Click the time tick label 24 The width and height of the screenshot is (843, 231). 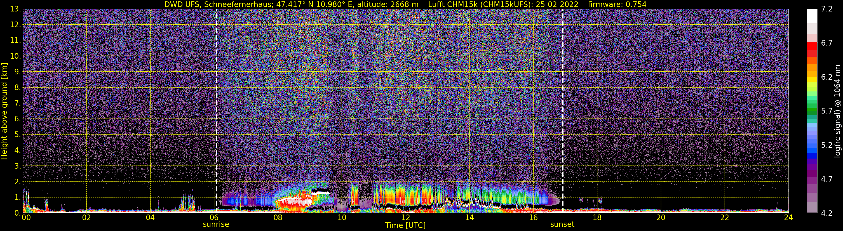788,218
